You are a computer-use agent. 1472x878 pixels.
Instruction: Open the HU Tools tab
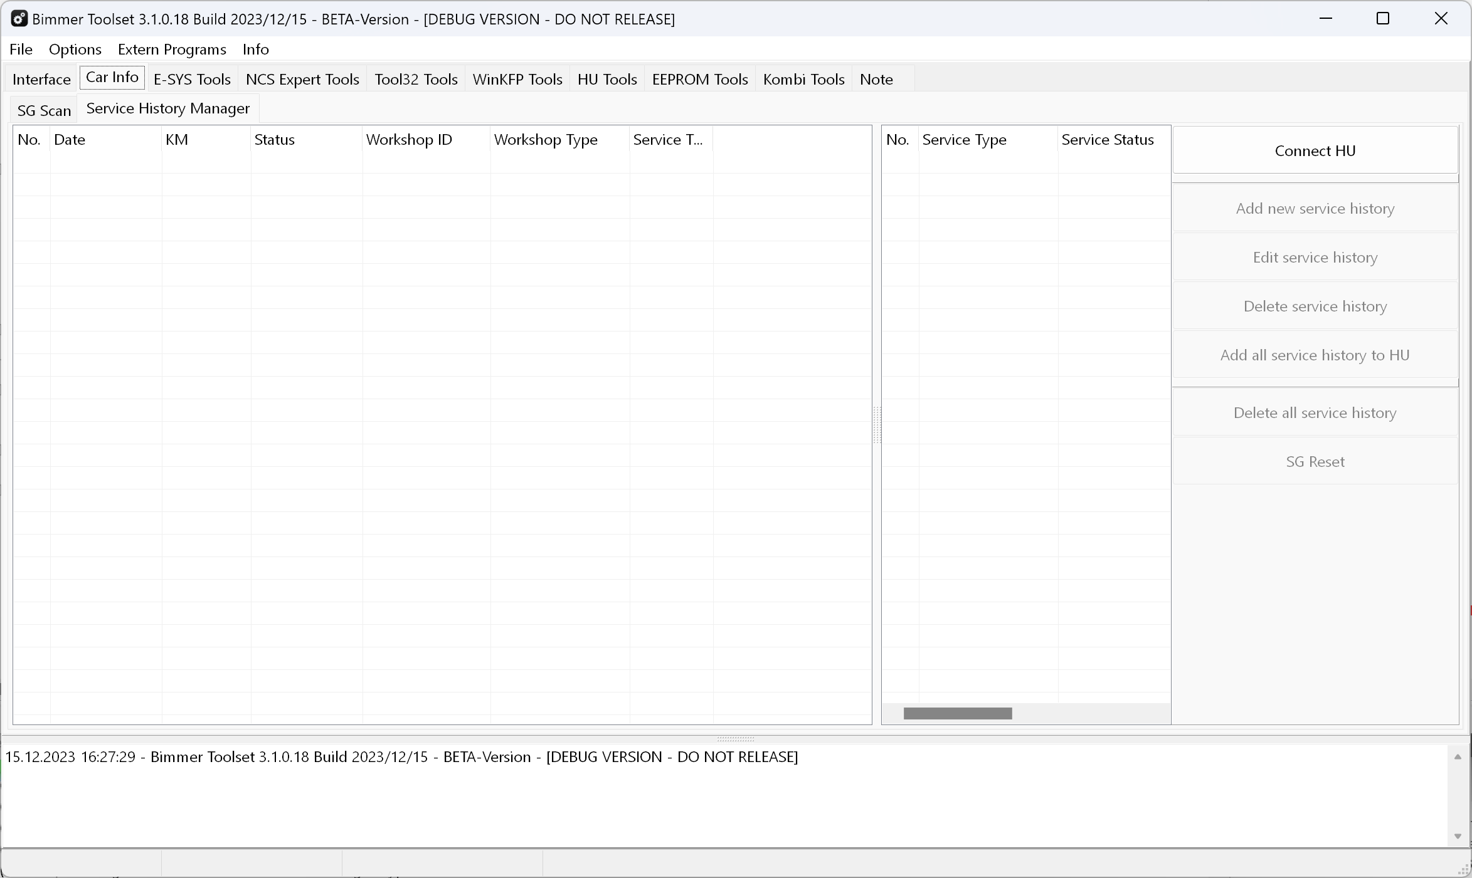[x=607, y=80]
